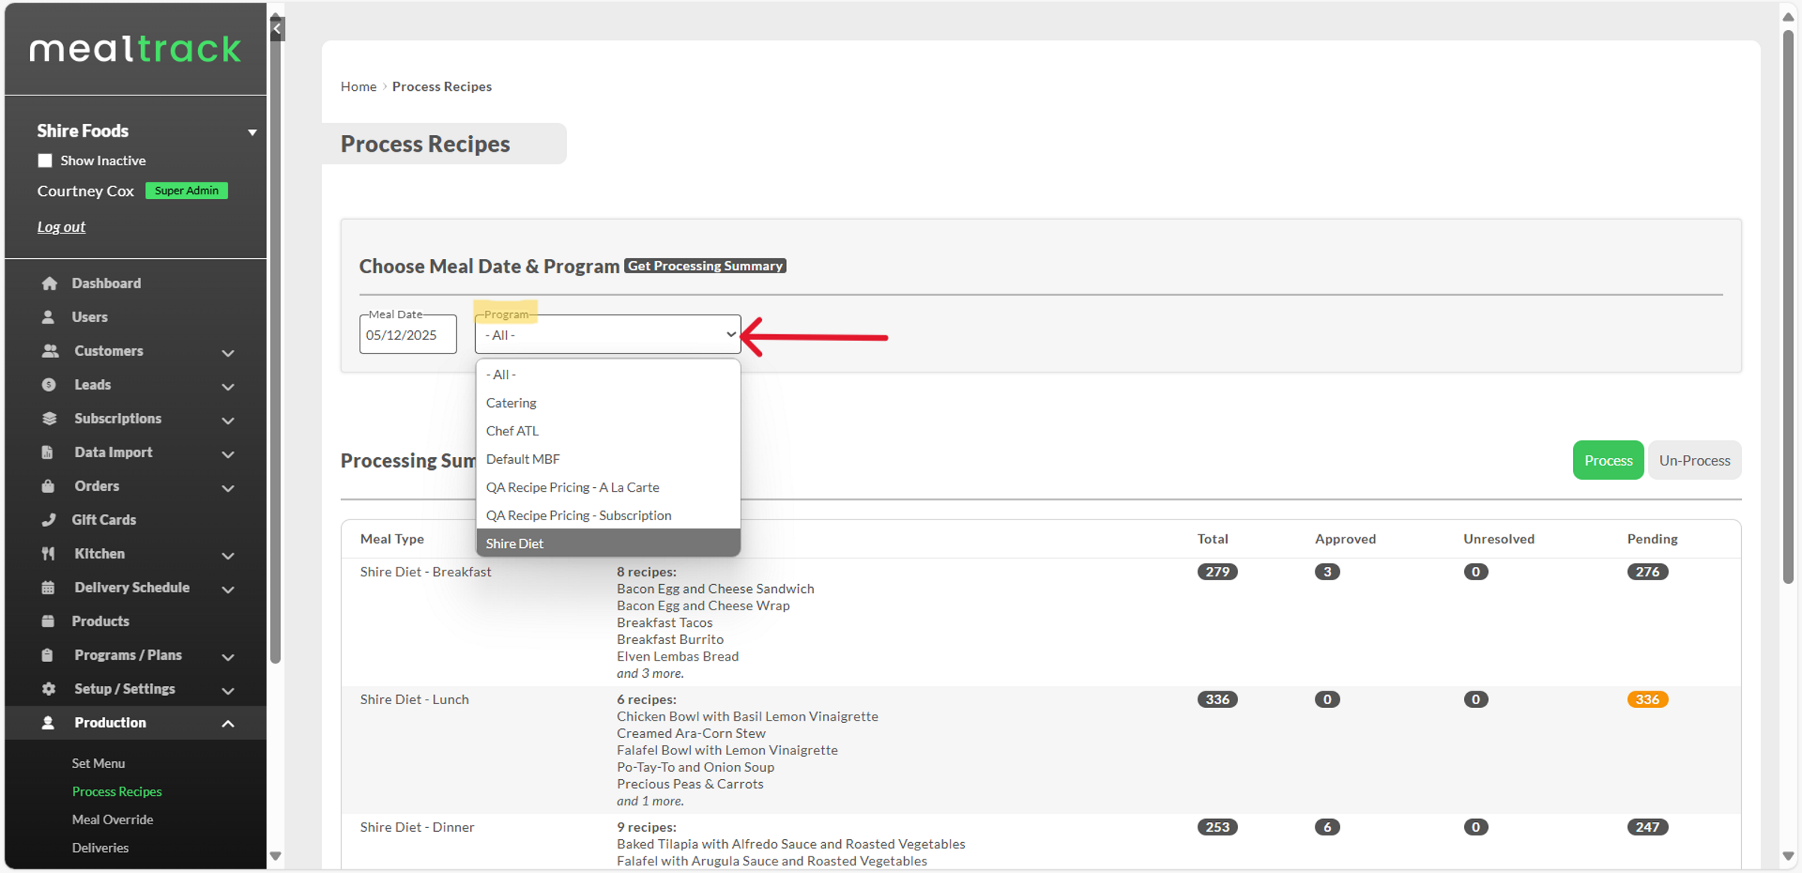Click the Kitchen utensils icon
The image size is (1802, 873).
point(48,553)
